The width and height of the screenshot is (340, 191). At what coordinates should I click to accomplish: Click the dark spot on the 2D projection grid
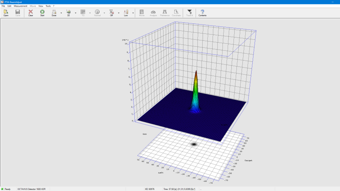(194, 144)
